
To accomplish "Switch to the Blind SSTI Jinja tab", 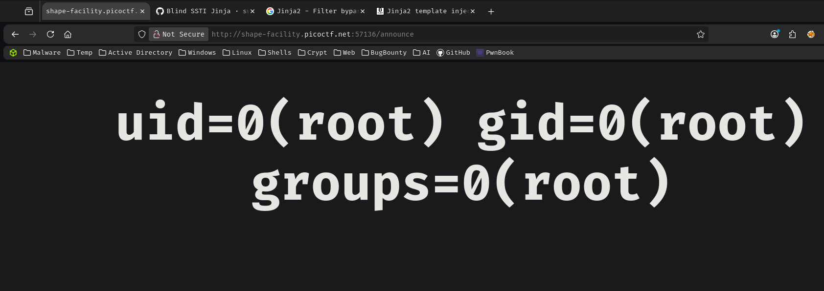I will pyautogui.click(x=201, y=11).
